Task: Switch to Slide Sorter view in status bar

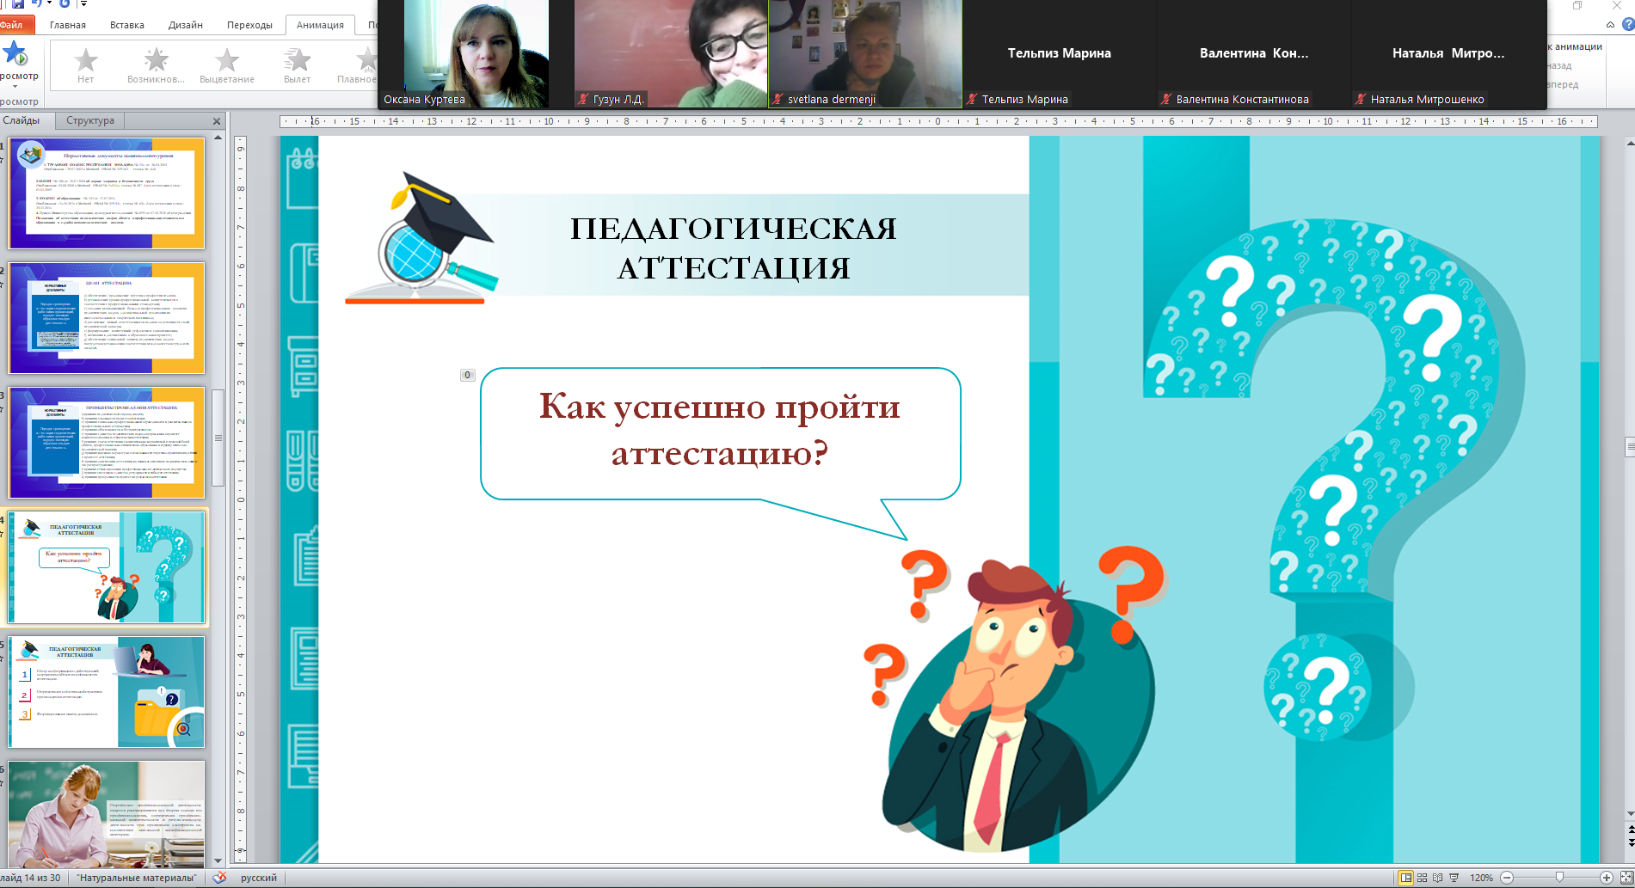Action: point(1422,878)
